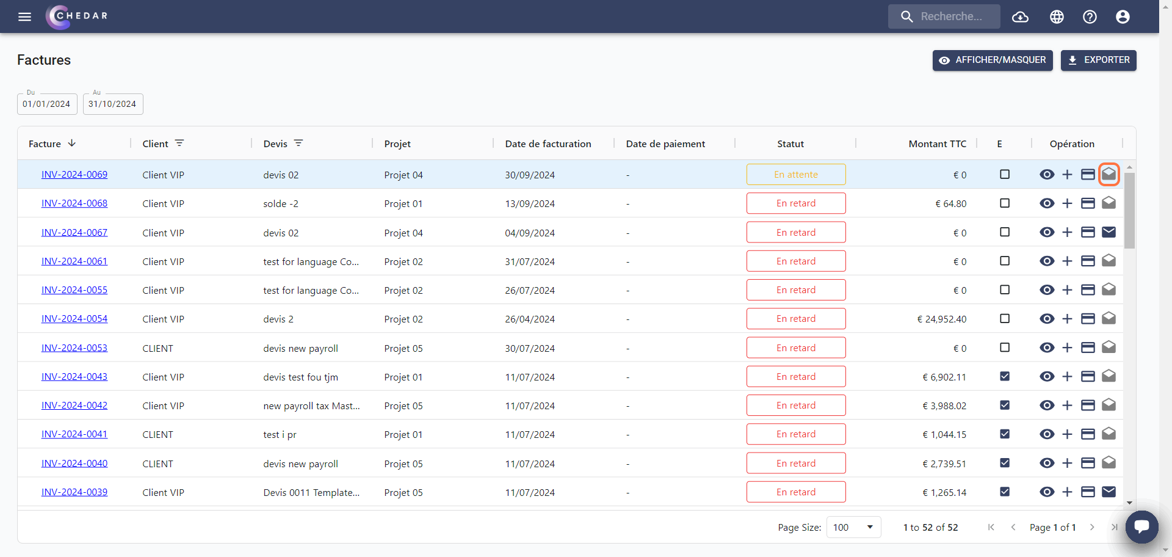
Task: Go to the previous page arrow
Action: pos(1013,527)
